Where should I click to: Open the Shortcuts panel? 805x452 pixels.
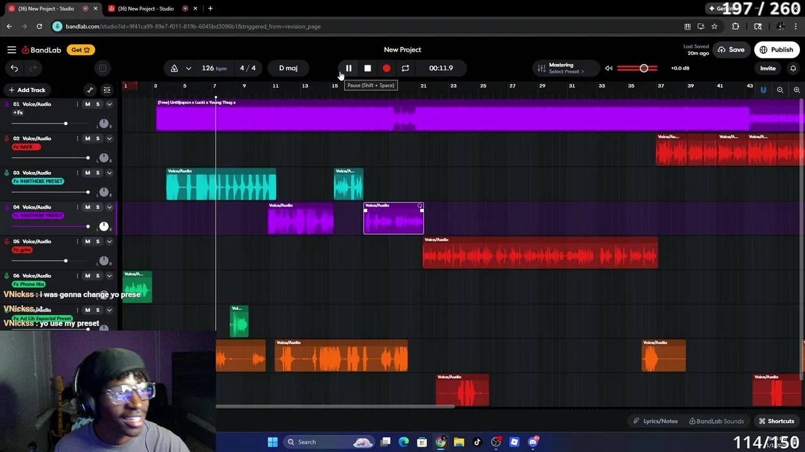(777, 421)
